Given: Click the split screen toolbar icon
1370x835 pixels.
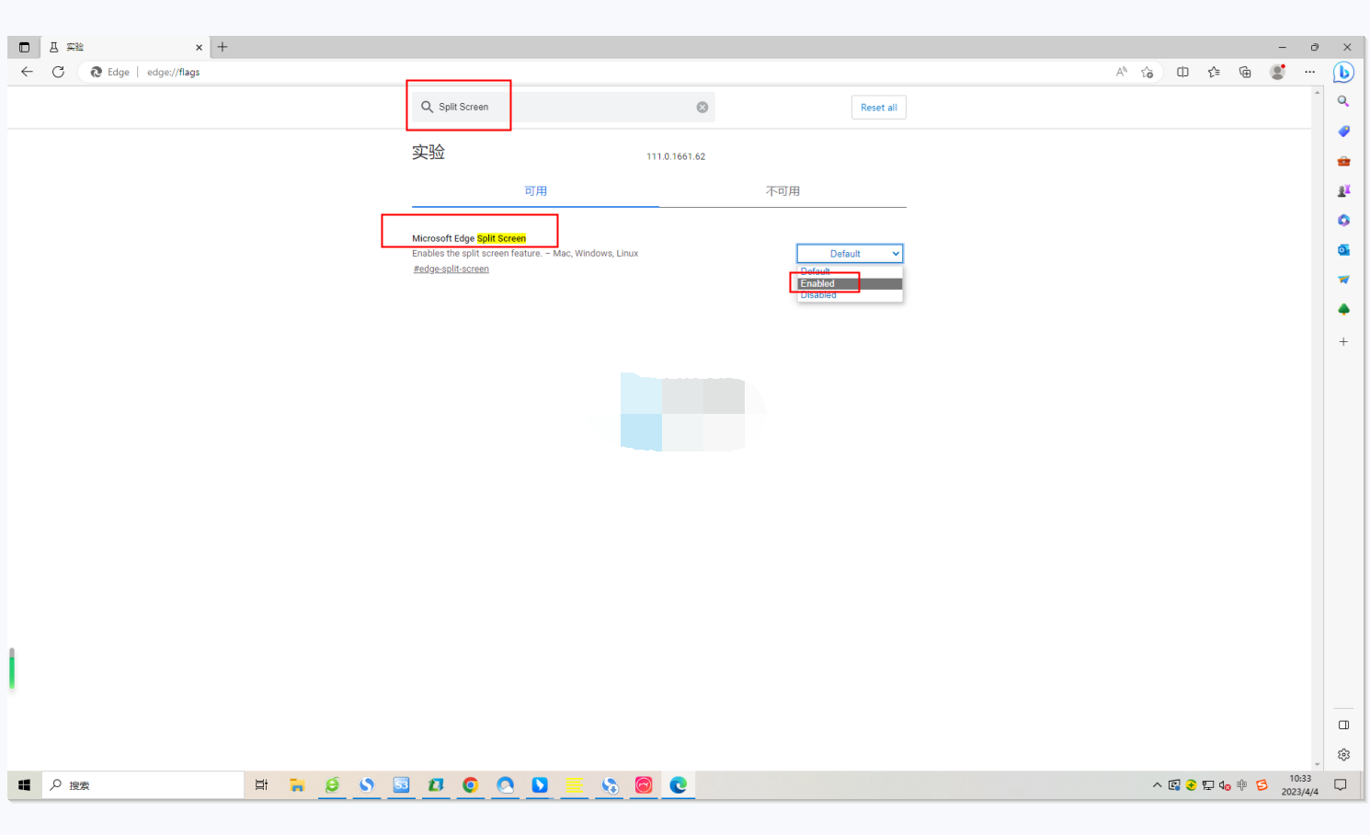Looking at the screenshot, I should point(1182,72).
